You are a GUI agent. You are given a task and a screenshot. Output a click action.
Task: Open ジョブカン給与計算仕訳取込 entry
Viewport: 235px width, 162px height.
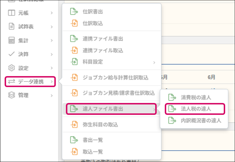(x=115, y=78)
